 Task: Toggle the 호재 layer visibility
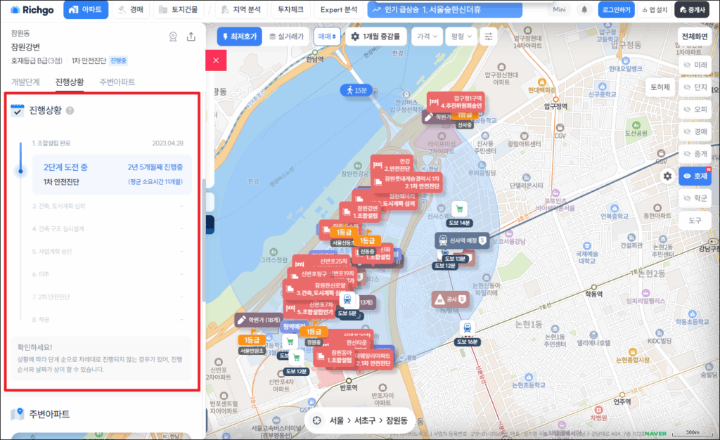(695, 176)
